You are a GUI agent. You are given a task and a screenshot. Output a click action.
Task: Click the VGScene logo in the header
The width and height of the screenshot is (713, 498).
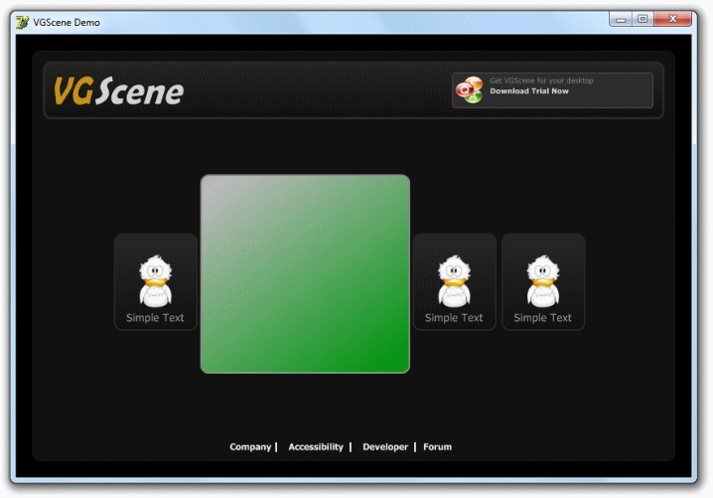coord(118,91)
